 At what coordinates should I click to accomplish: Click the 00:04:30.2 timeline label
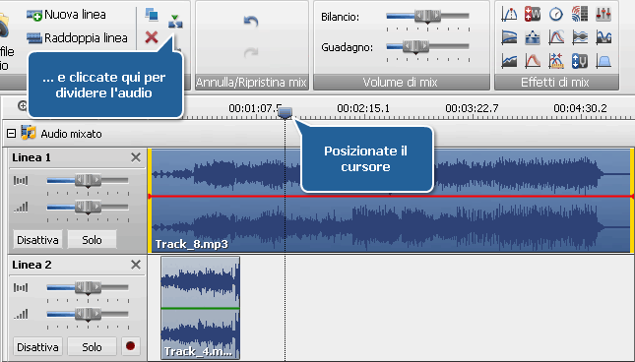[580, 108]
